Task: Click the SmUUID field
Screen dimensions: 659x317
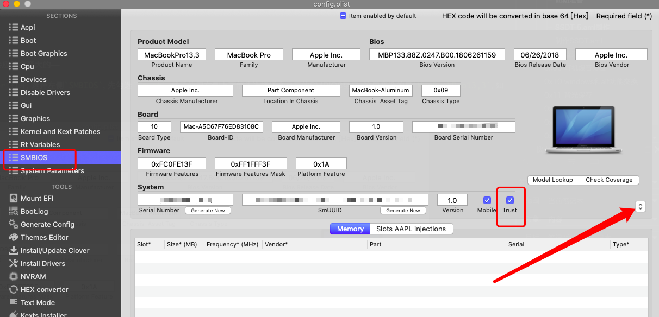Action: (335, 200)
